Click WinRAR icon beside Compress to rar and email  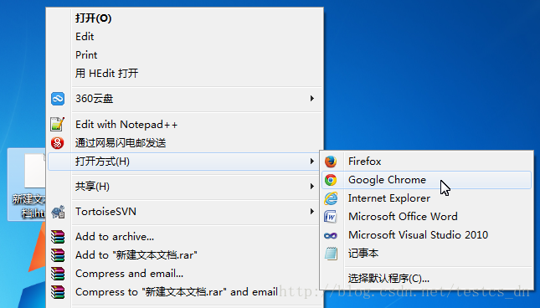point(58,292)
